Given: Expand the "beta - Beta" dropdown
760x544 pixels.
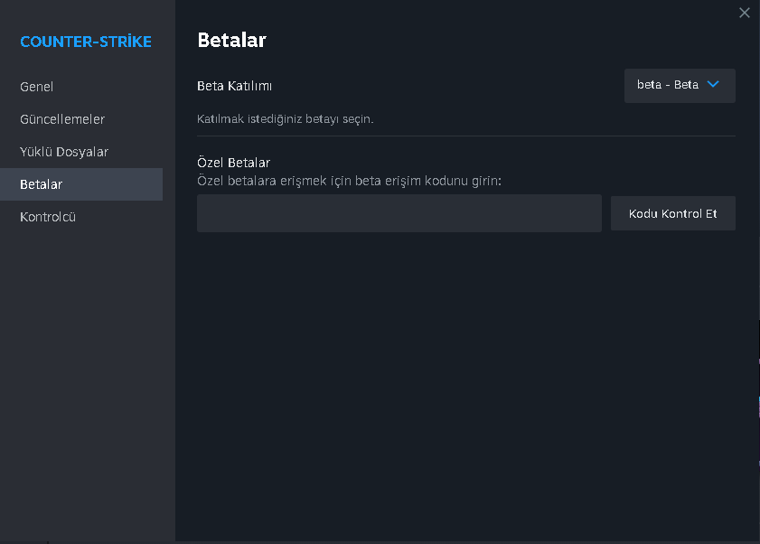Looking at the screenshot, I should (679, 85).
